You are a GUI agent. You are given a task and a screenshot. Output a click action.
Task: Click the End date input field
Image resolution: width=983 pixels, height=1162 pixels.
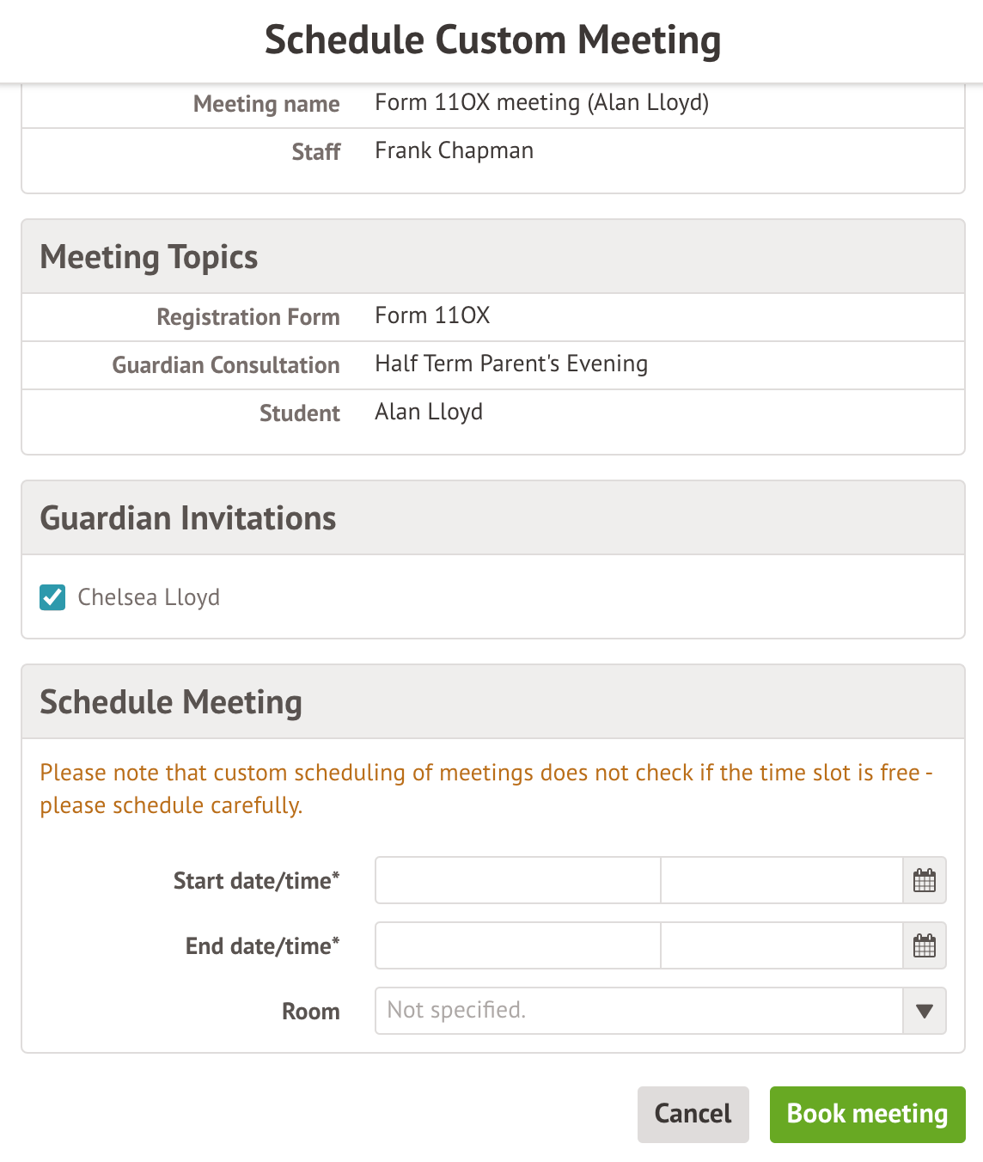[517, 945]
